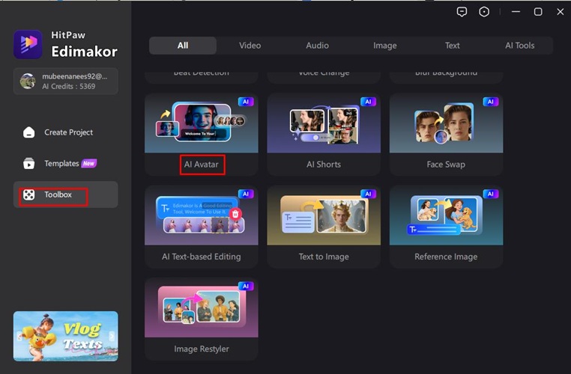Click the AI Text-based Editing label

[202, 257]
